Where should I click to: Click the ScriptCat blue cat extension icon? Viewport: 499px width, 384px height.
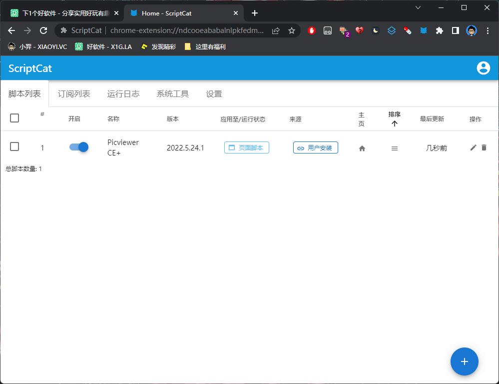click(423, 30)
